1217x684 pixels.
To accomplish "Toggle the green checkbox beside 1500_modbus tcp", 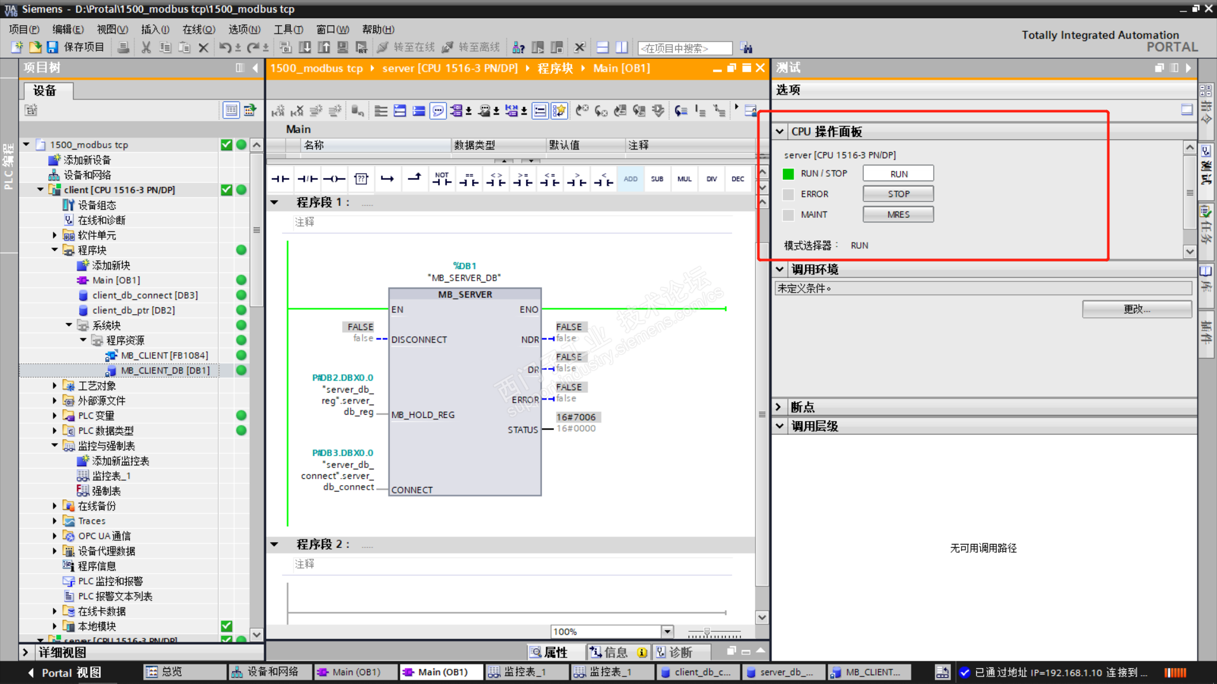I will pyautogui.click(x=226, y=145).
